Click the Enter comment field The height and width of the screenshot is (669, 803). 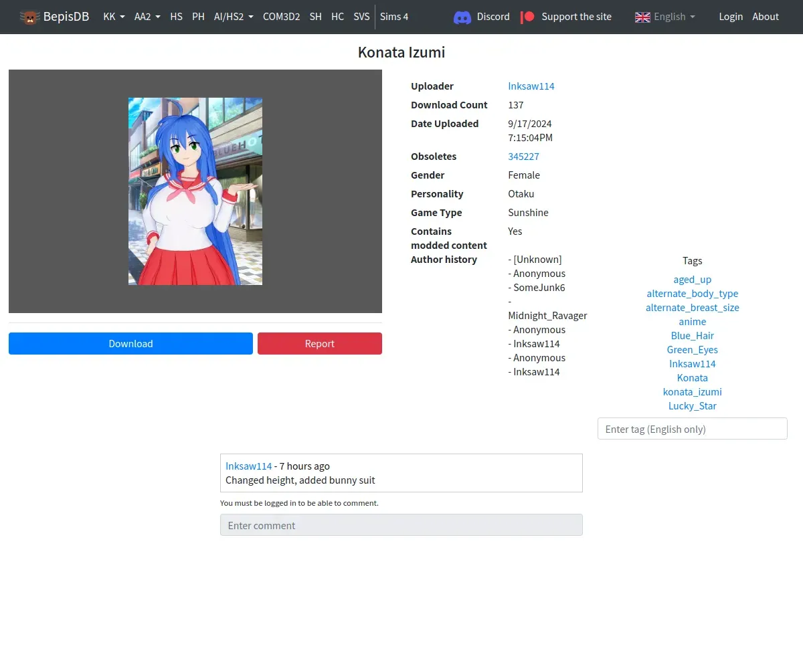click(401, 525)
